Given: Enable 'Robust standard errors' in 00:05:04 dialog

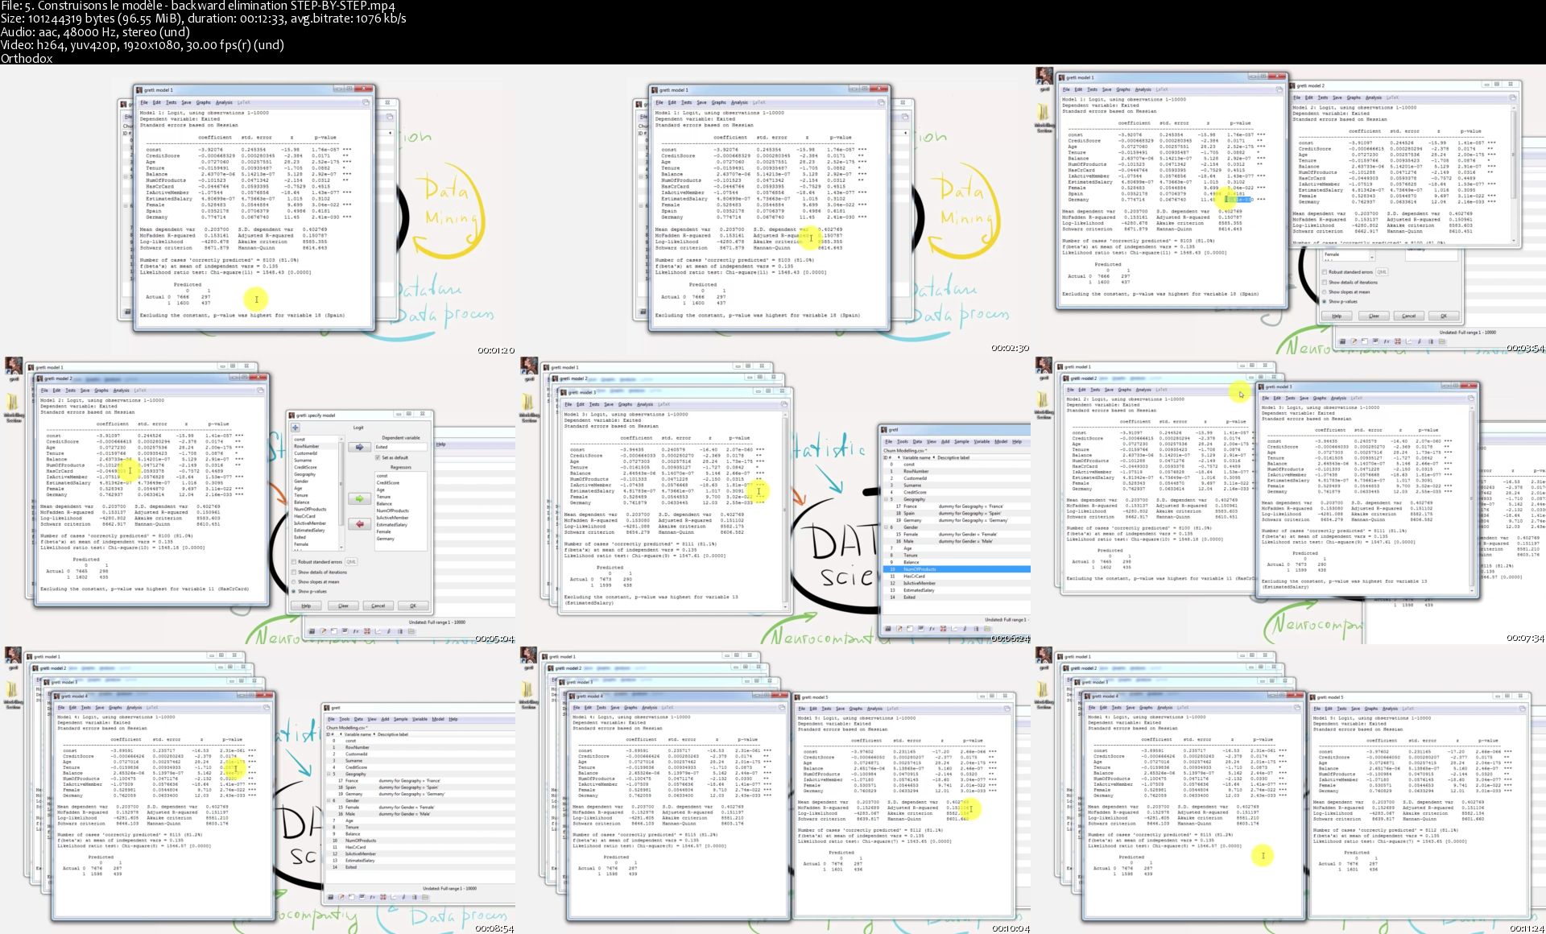Looking at the screenshot, I should point(295,562).
